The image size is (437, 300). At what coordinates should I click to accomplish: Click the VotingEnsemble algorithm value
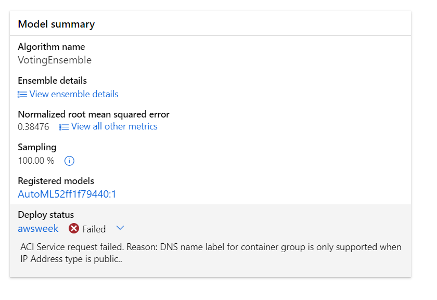click(x=55, y=60)
